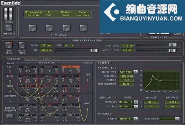The width and height of the screenshot is (185, 125).
Task: Click the first soft key knob
Action: pyautogui.click(x=33, y=28)
